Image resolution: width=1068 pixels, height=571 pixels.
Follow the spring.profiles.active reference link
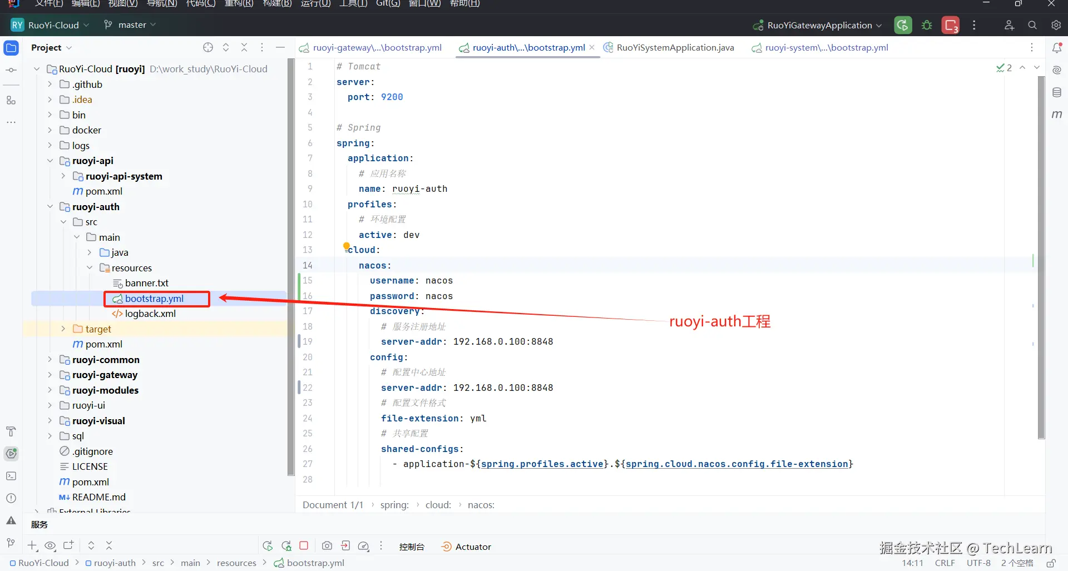(x=542, y=464)
